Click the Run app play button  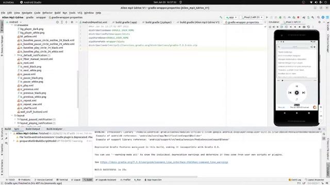pos(267,17)
